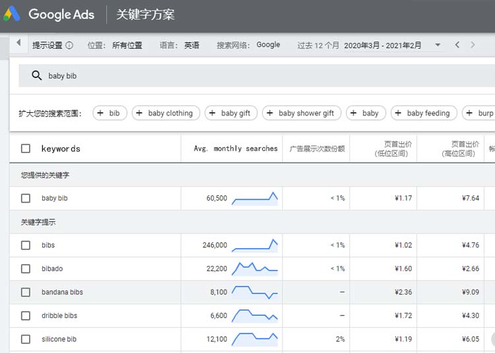This screenshot has width=495, height=353.
Task: Click info icon next to 提示设置
Action: [x=69, y=46]
